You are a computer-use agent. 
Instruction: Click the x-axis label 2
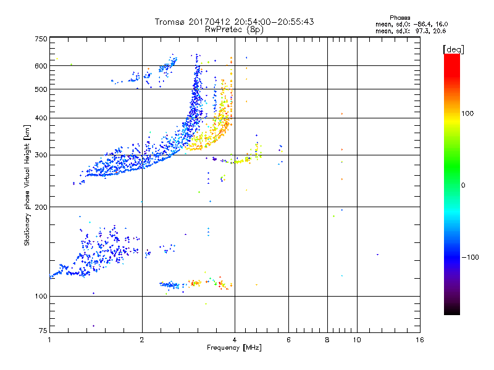[x=142, y=340]
